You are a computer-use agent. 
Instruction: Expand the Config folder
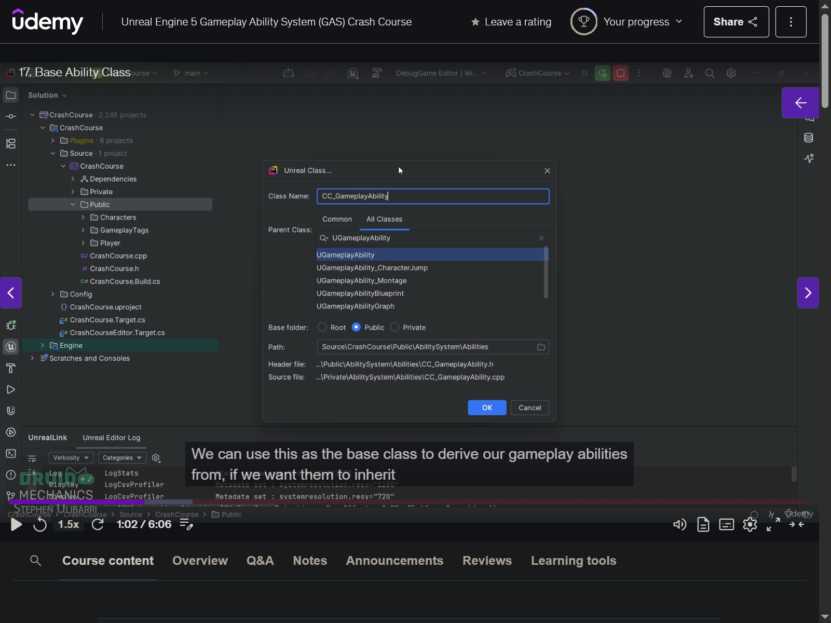tap(52, 294)
